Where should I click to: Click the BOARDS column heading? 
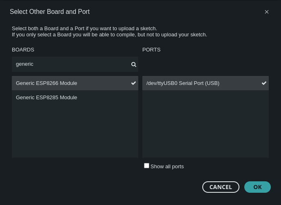tap(23, 50)
